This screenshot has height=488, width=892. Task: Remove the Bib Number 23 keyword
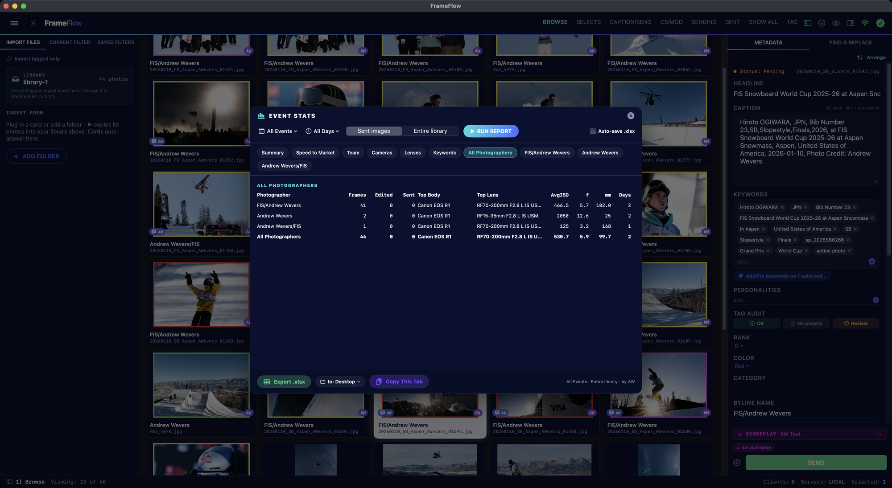(x=854, y=207)
